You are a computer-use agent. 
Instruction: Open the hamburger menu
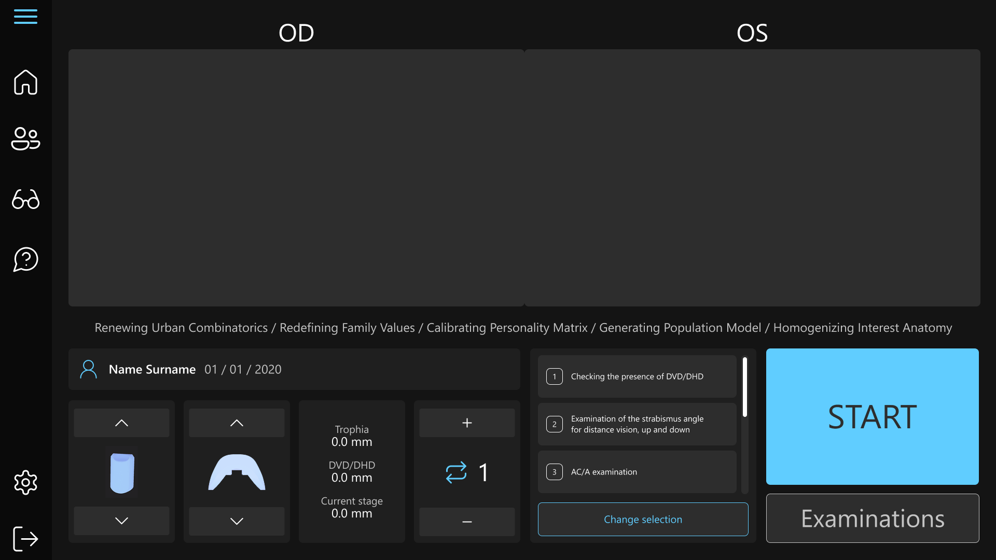[x=25, y=17]
